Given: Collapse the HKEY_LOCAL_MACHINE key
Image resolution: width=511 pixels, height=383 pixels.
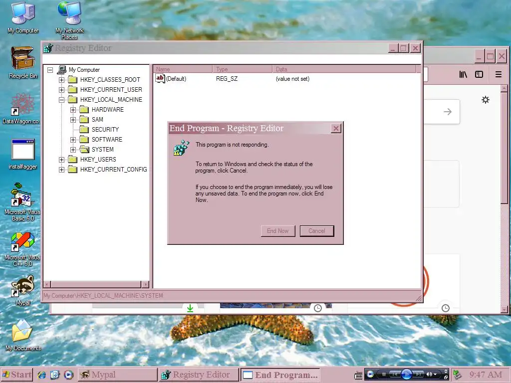Looking at the screenshot, I should pyautogui.click(x=61, y=100).
